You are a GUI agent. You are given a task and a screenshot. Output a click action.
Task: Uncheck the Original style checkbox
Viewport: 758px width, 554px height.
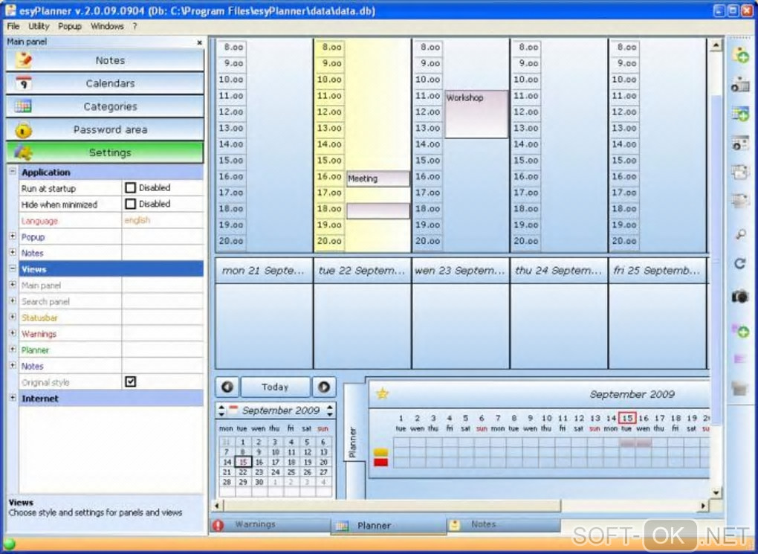[131, 381]
